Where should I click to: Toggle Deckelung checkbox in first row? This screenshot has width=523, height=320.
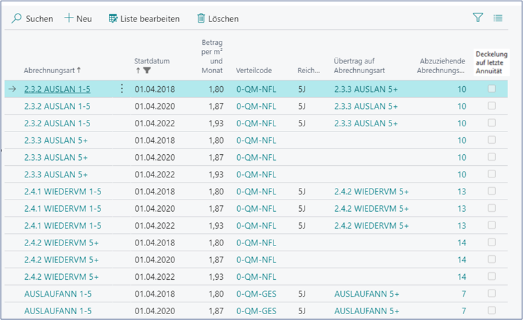pos(492,89)
